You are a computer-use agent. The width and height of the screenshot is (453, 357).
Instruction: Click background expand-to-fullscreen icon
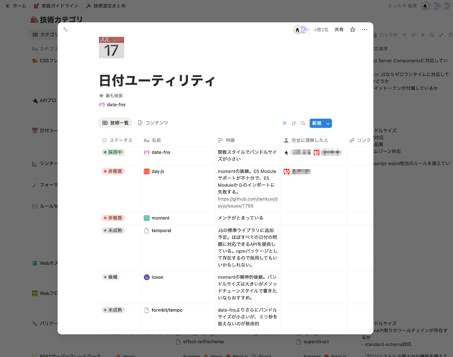(x=441, y=35)
